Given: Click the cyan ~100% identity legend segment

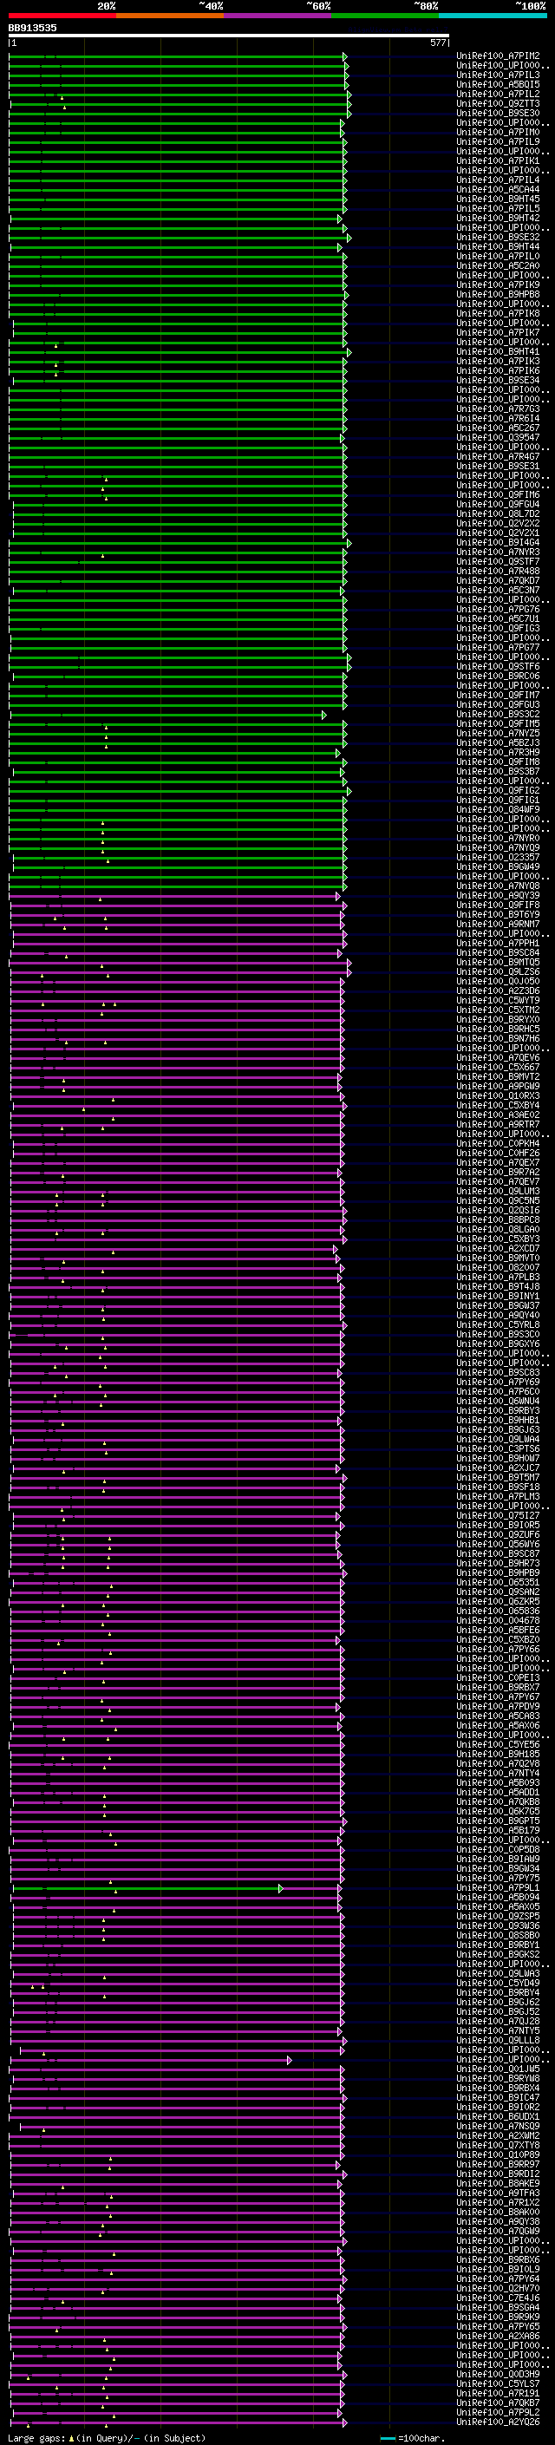Looking at the screenshot, I should tap(493, 16).
